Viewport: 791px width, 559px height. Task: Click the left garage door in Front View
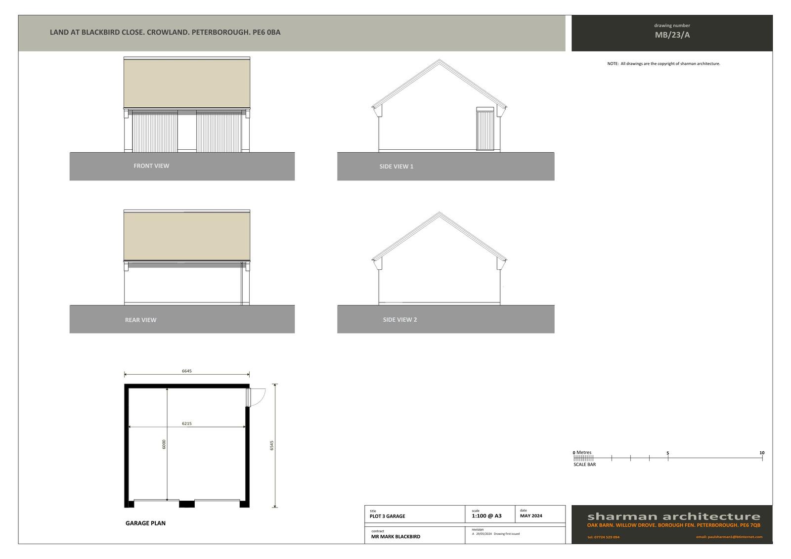pyautogui.click(x=155, y=132)
